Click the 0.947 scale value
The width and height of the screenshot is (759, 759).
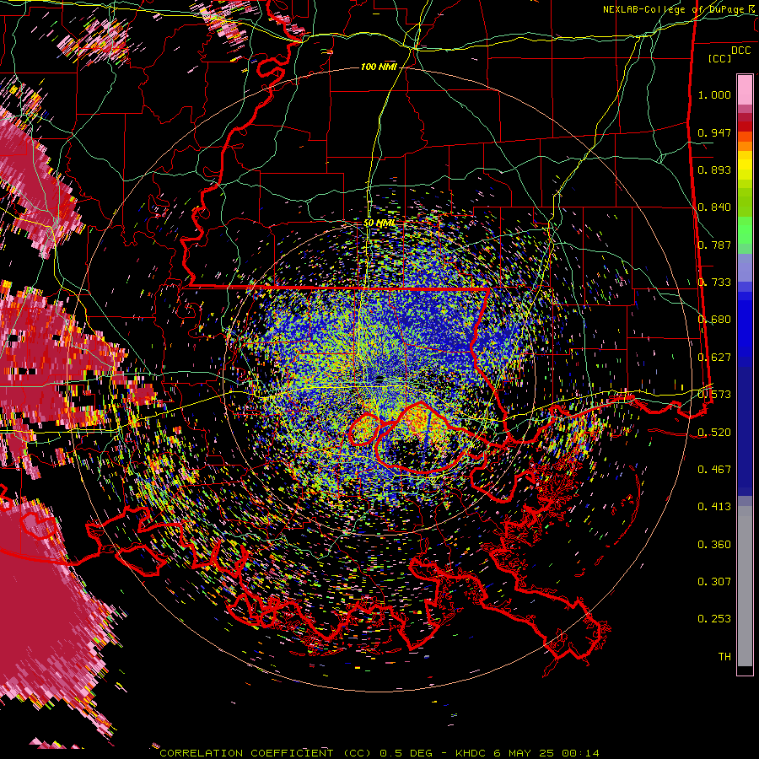tap(714, 132)
